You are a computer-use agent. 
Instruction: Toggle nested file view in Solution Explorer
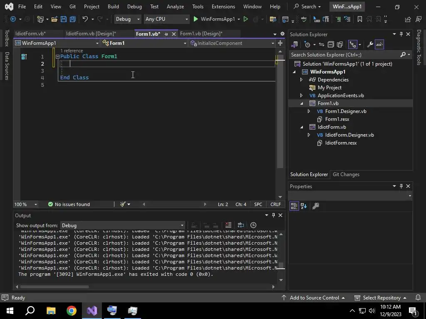(x=353, y=44)
